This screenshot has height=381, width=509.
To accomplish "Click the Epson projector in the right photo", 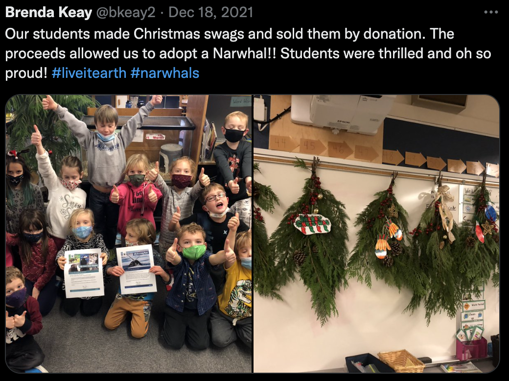I will point(343,114).
